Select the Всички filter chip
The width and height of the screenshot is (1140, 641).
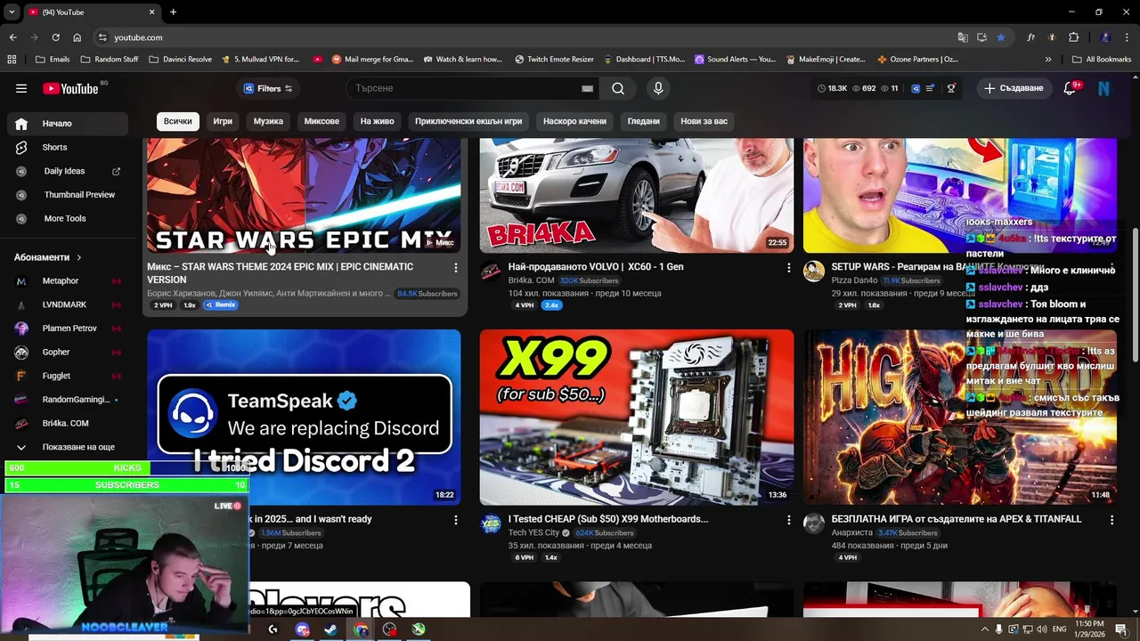(x=177, y=121)
